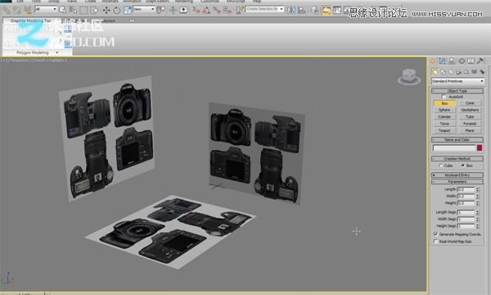Click the Cone primitive button
The image size is (491, 295).
coord(470,103)
